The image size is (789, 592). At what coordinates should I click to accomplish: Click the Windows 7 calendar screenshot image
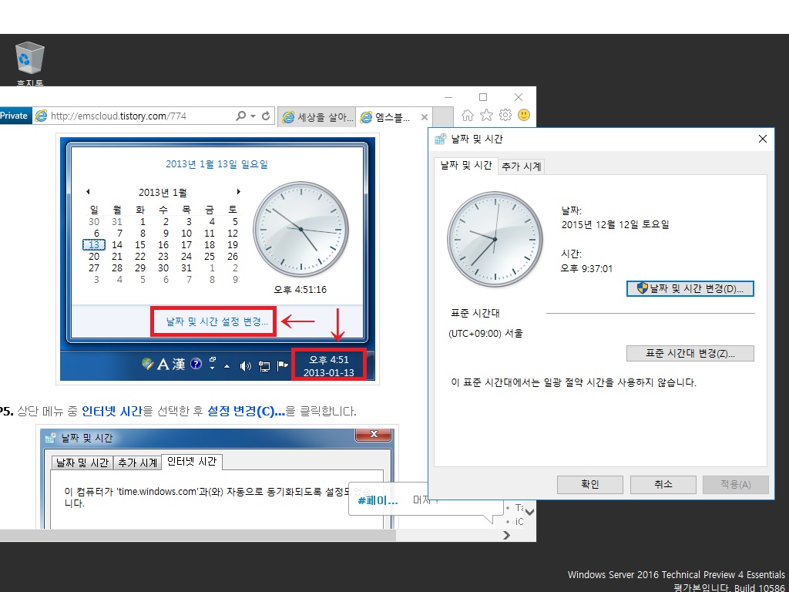[x=217, y=259]
